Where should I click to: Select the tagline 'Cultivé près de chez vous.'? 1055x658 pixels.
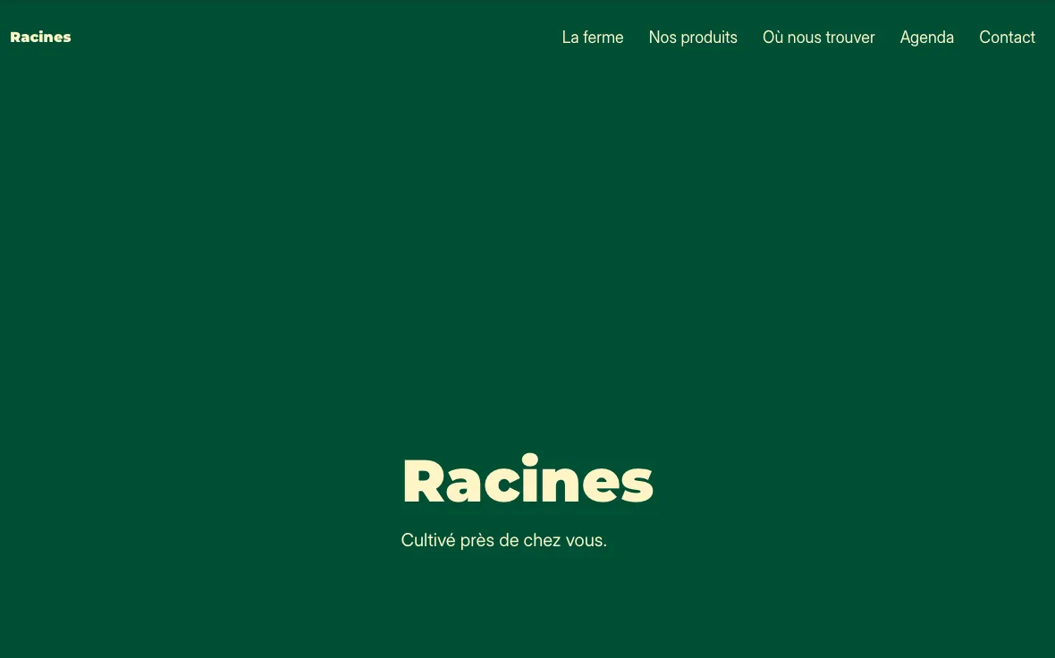click(504, 540)
